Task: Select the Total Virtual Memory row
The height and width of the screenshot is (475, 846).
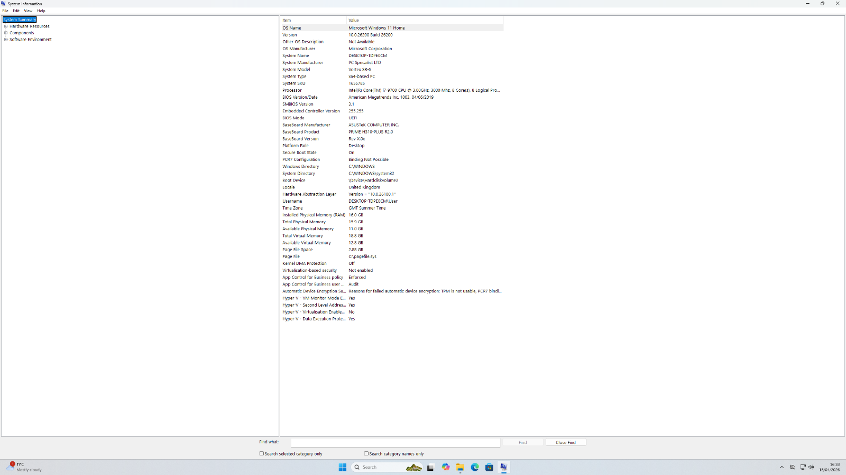Action: [x=392, y=236]
